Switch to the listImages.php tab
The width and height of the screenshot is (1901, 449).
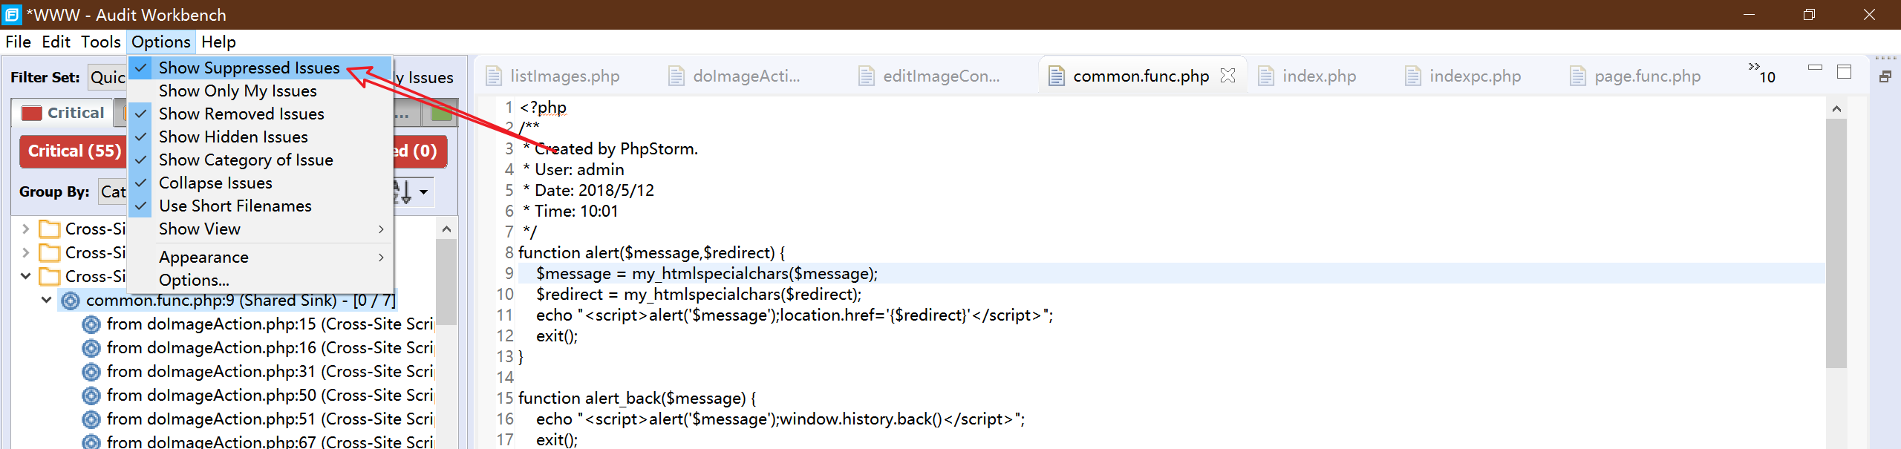564,76
